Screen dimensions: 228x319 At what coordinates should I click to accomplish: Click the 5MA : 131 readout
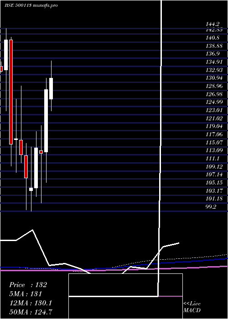pyautogui.click(x=26, y=294)
